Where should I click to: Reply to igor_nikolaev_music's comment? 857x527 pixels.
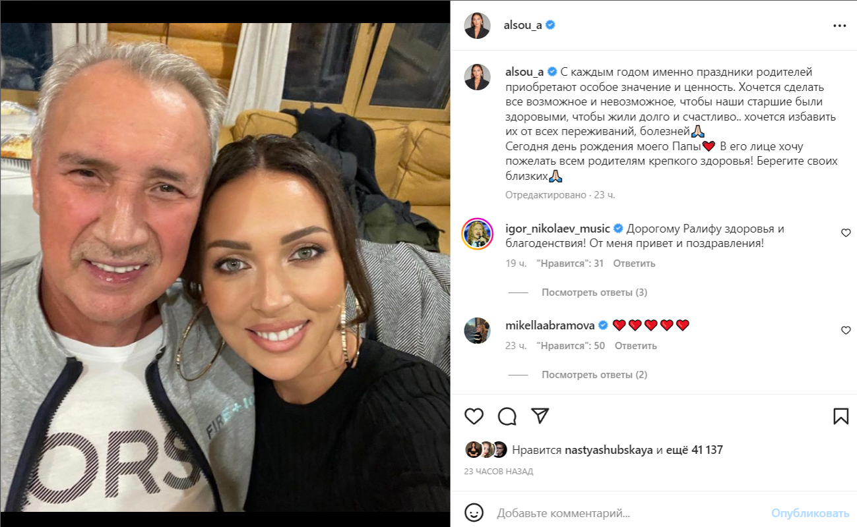634,263
